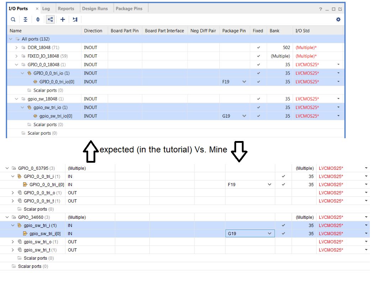Switch to the Package Pins tab

click(129, 9)
